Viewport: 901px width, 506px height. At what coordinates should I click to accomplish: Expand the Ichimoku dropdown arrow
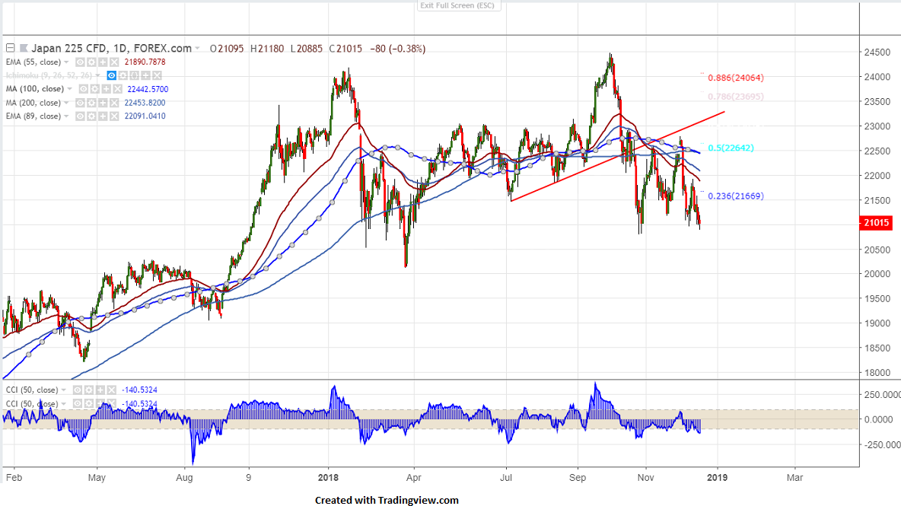click(97, 75)
